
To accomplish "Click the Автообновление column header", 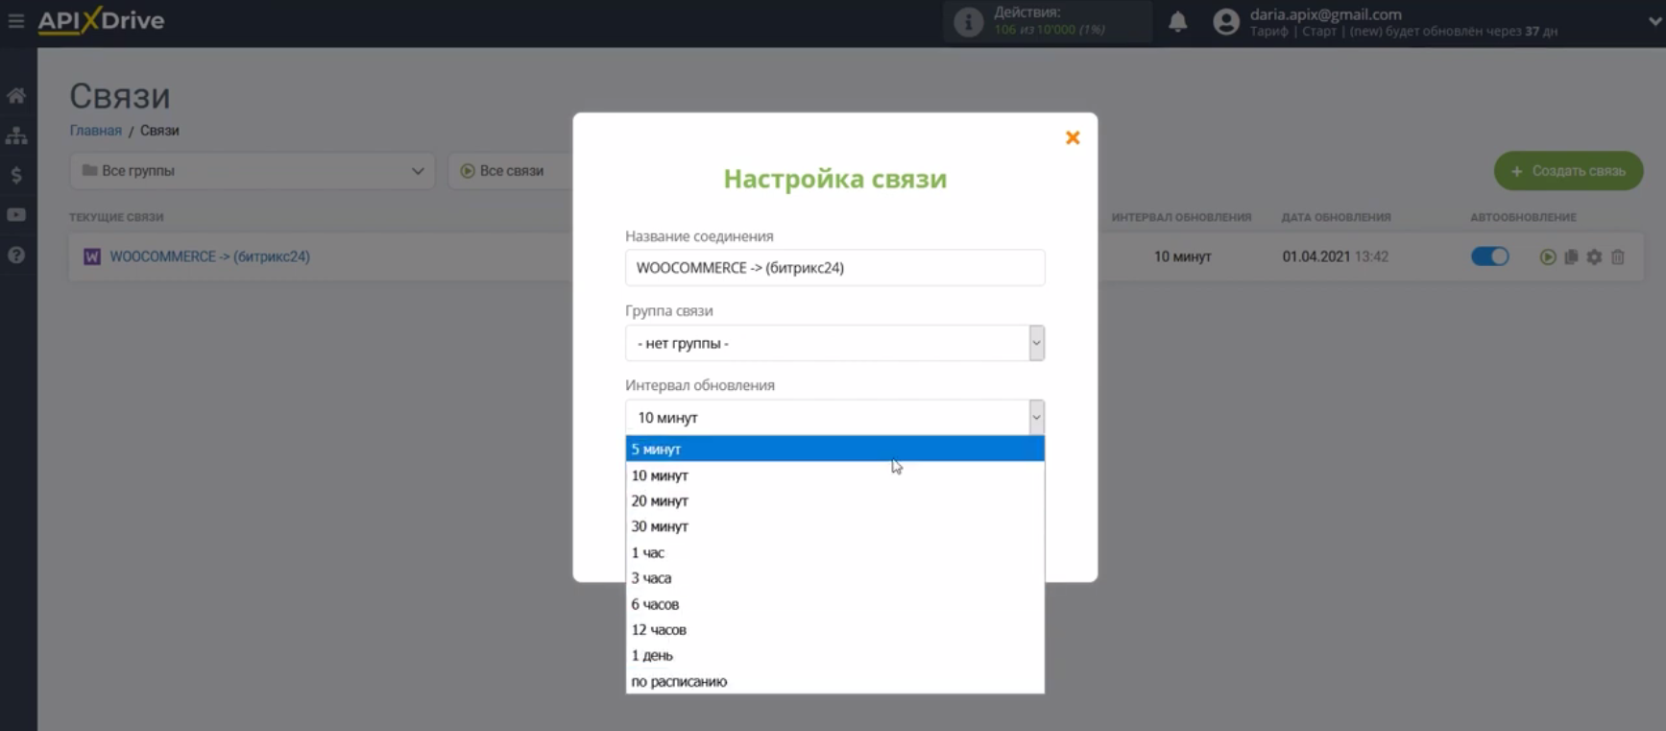I will coord(1523,217).
